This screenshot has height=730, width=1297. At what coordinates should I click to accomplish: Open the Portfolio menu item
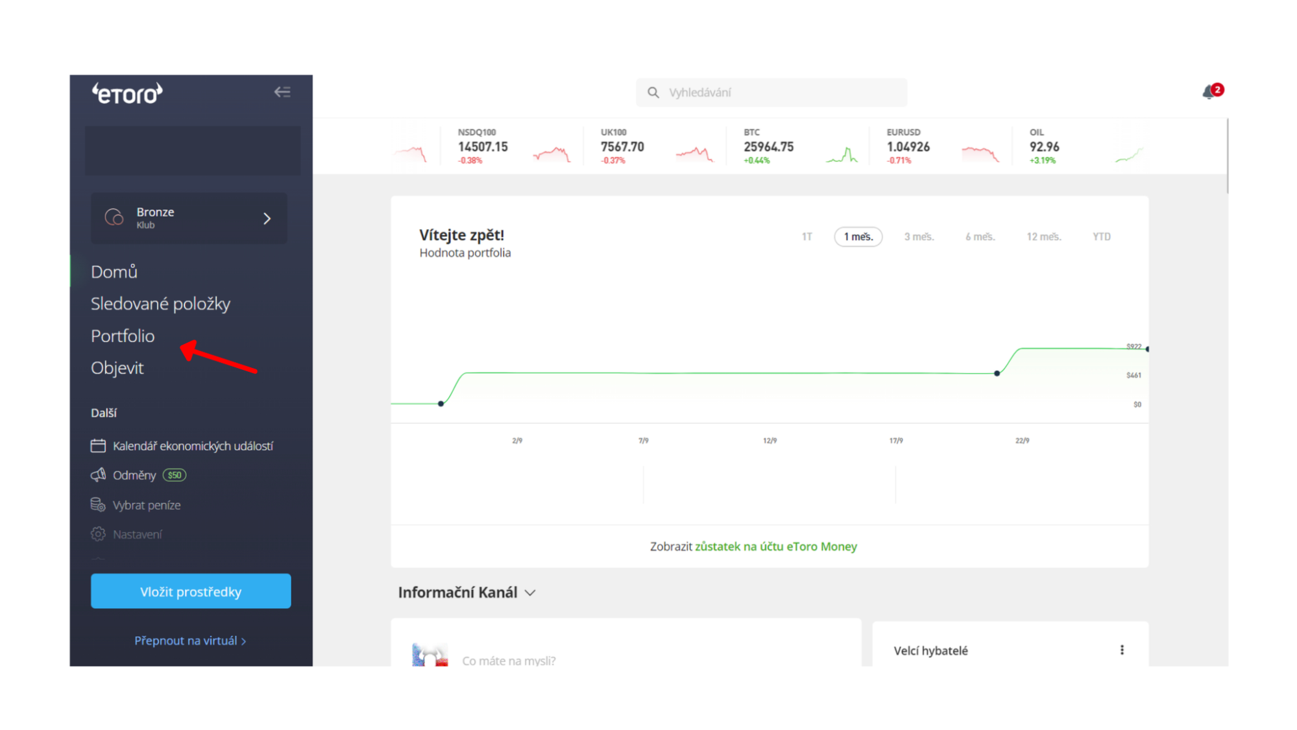point(123,336)
